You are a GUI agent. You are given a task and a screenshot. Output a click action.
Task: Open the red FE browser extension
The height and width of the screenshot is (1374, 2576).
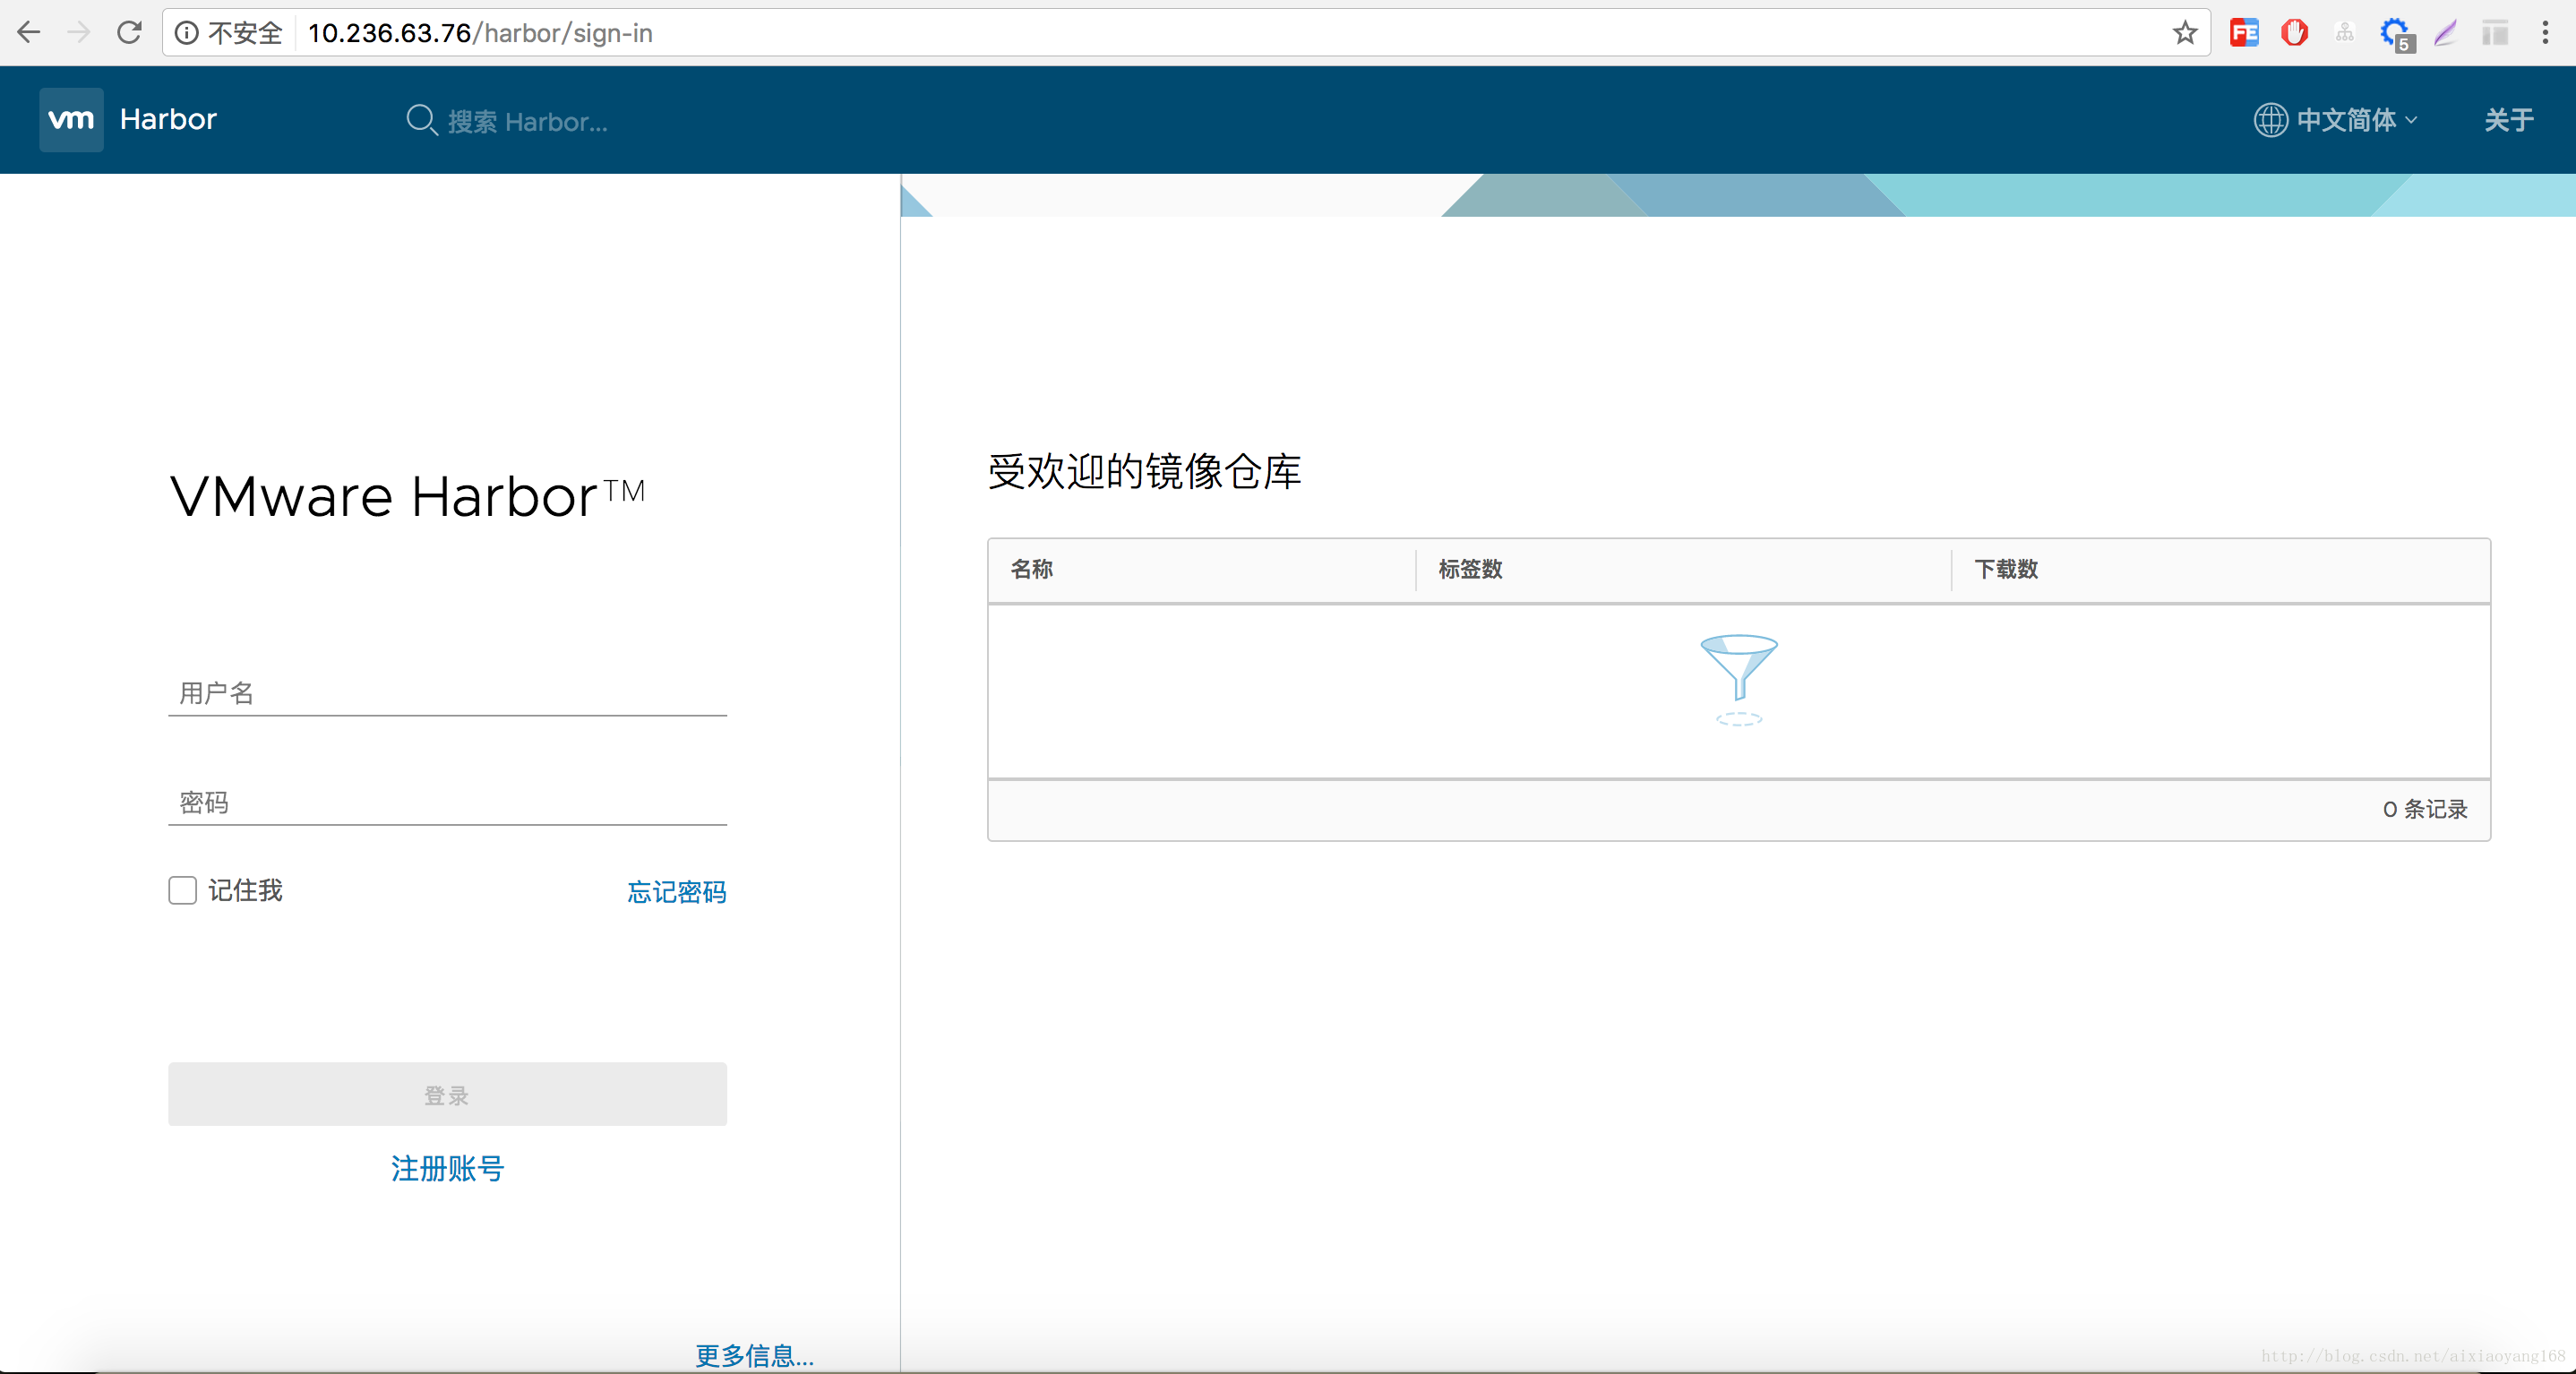[2244, 33]
